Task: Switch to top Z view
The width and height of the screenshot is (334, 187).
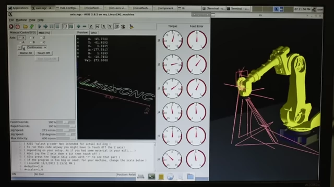Action: coord(91,26)
